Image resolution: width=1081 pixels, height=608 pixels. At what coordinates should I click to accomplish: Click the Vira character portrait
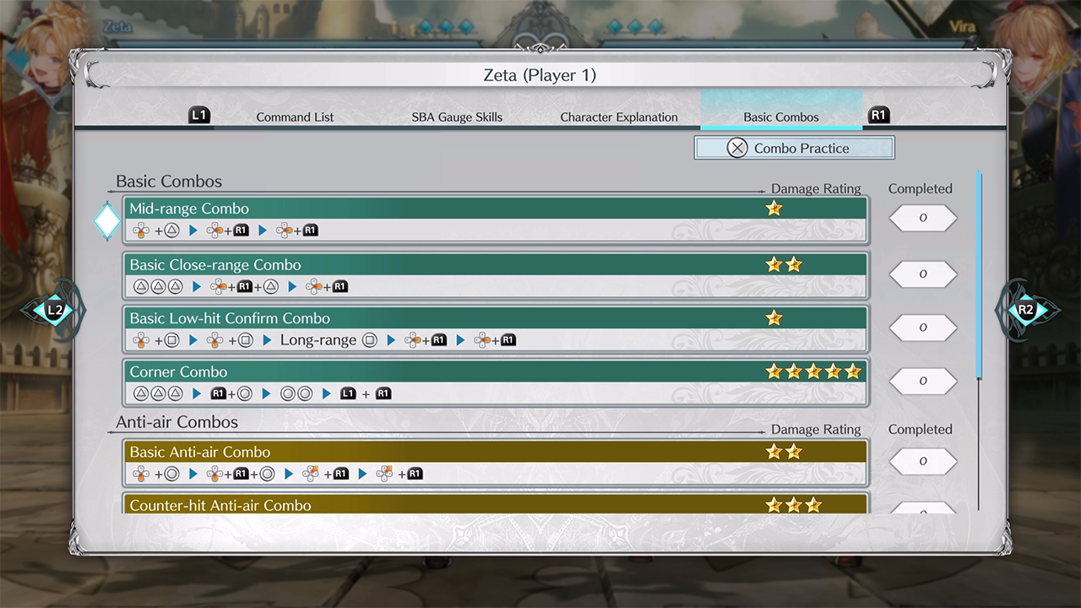1037,51
